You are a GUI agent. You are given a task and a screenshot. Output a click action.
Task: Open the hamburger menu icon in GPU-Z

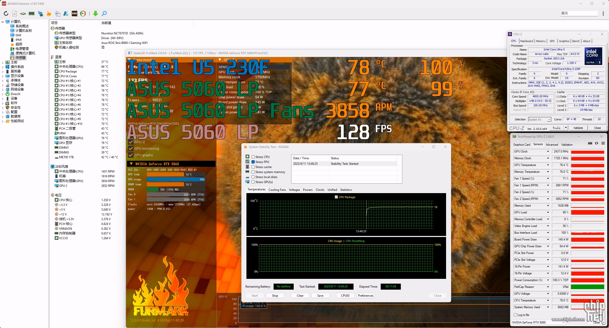coord(603,143)
